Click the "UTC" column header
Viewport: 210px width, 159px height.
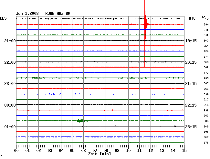(x=192, y=18)
